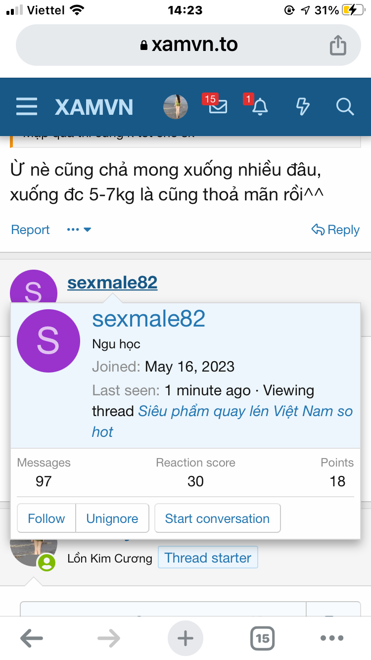Open the tab switcher showing 15 tabs
Viewport: 371px width, 660px height.
[262, 638]
